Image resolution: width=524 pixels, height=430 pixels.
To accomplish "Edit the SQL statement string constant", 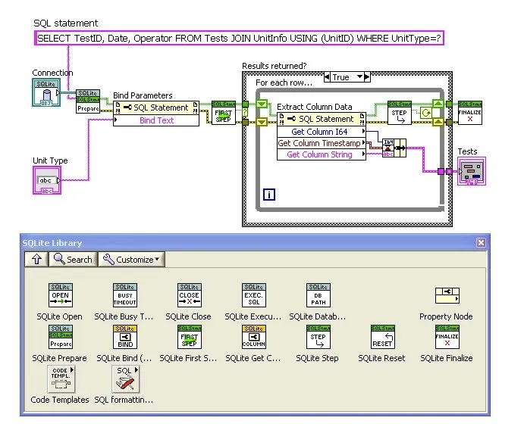I will click(239, 38).
